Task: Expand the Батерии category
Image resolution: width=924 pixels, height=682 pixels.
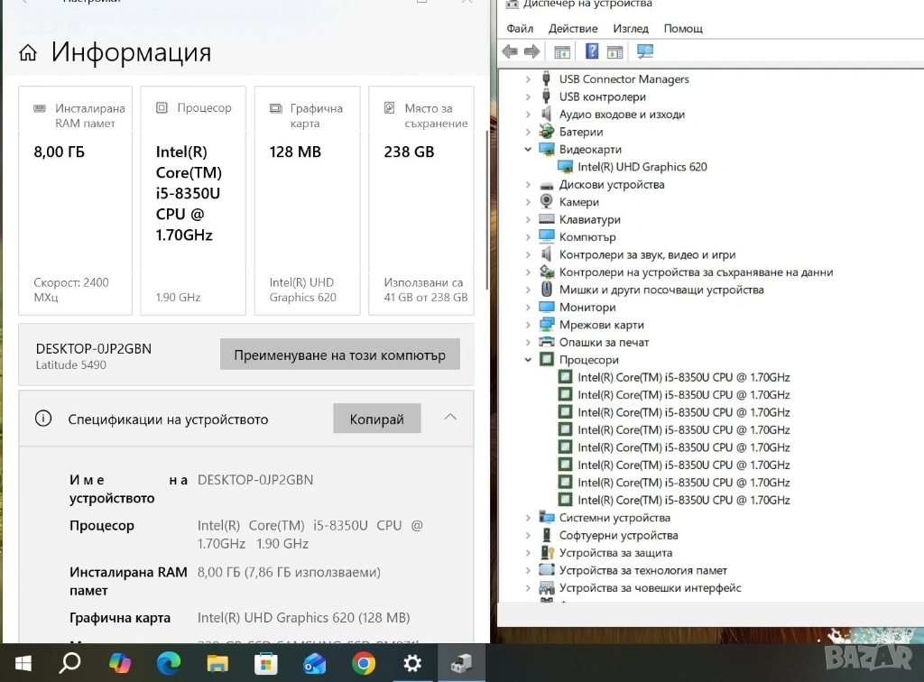Action: [x=529, y=132]
